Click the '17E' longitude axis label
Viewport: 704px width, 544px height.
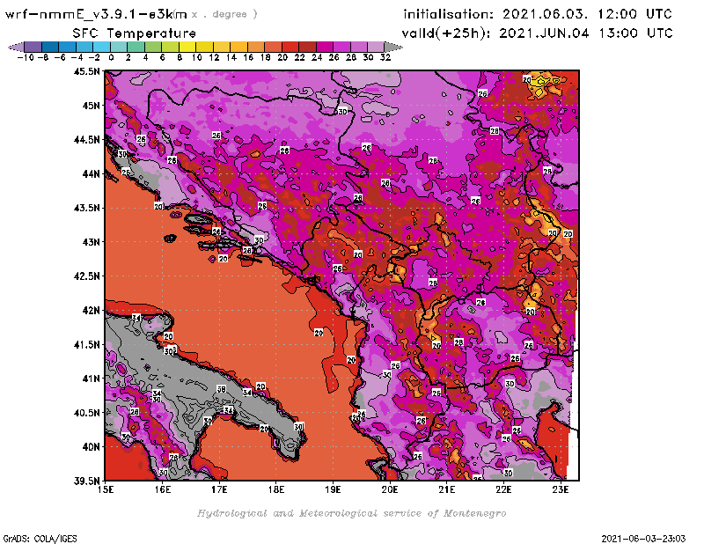coord(219,489)
